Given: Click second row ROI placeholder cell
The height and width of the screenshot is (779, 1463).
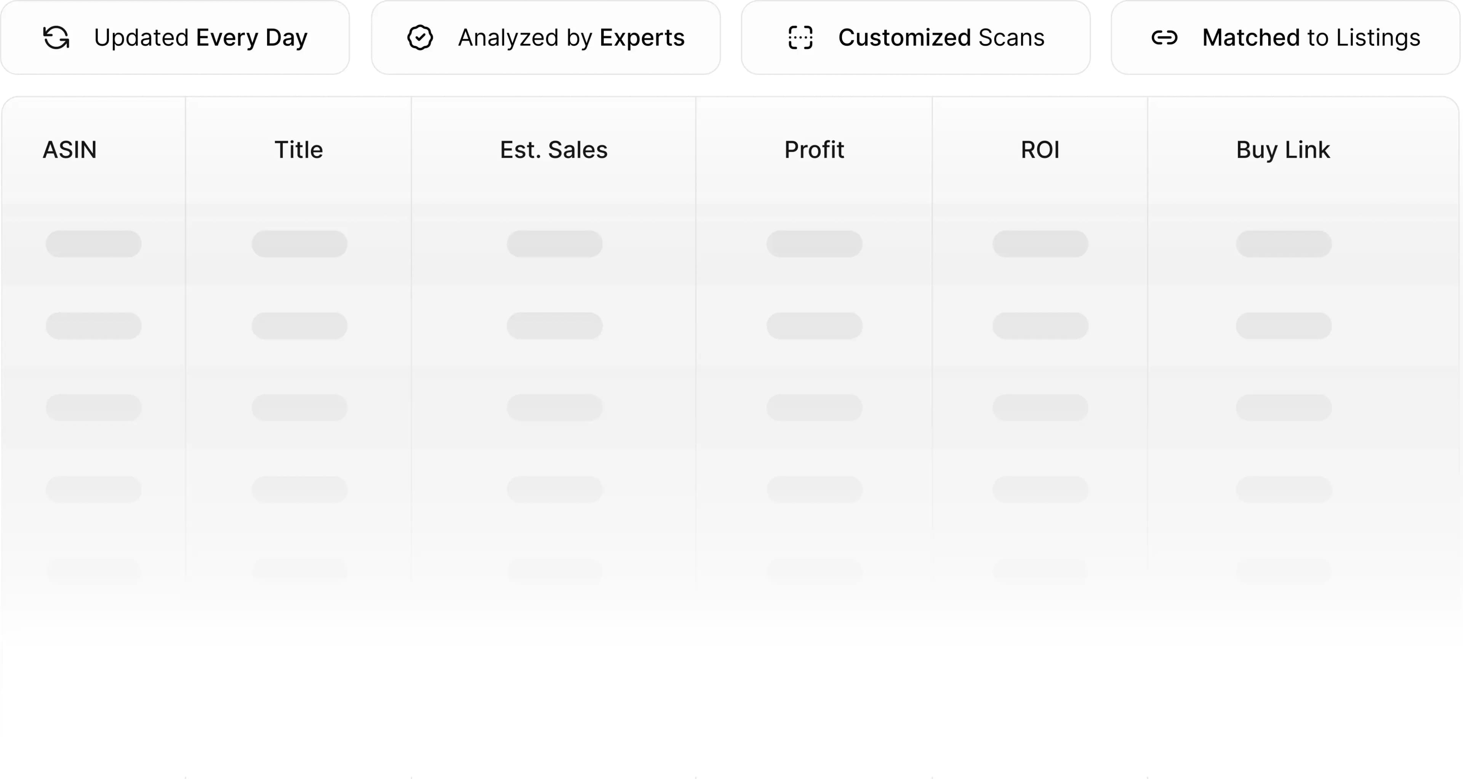Looking at the screenshot, I should click(x=1040, y=326).
